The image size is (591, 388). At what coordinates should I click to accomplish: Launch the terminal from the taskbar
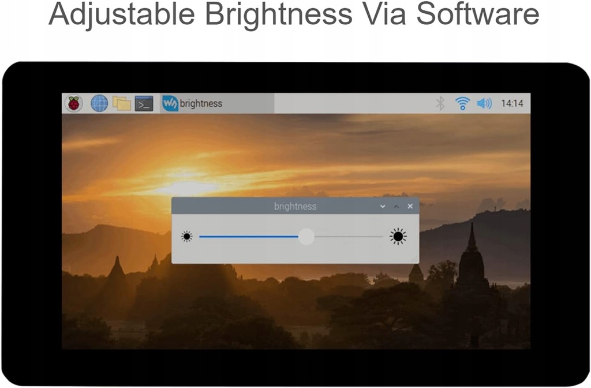144,103
